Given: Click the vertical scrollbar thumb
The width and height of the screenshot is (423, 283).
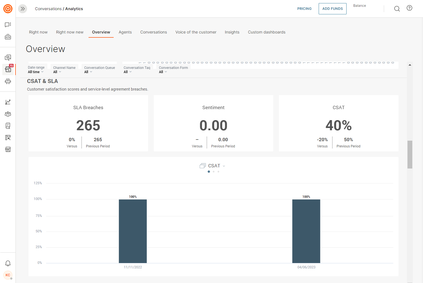Looking at the screenshot, I should (410, 154).
